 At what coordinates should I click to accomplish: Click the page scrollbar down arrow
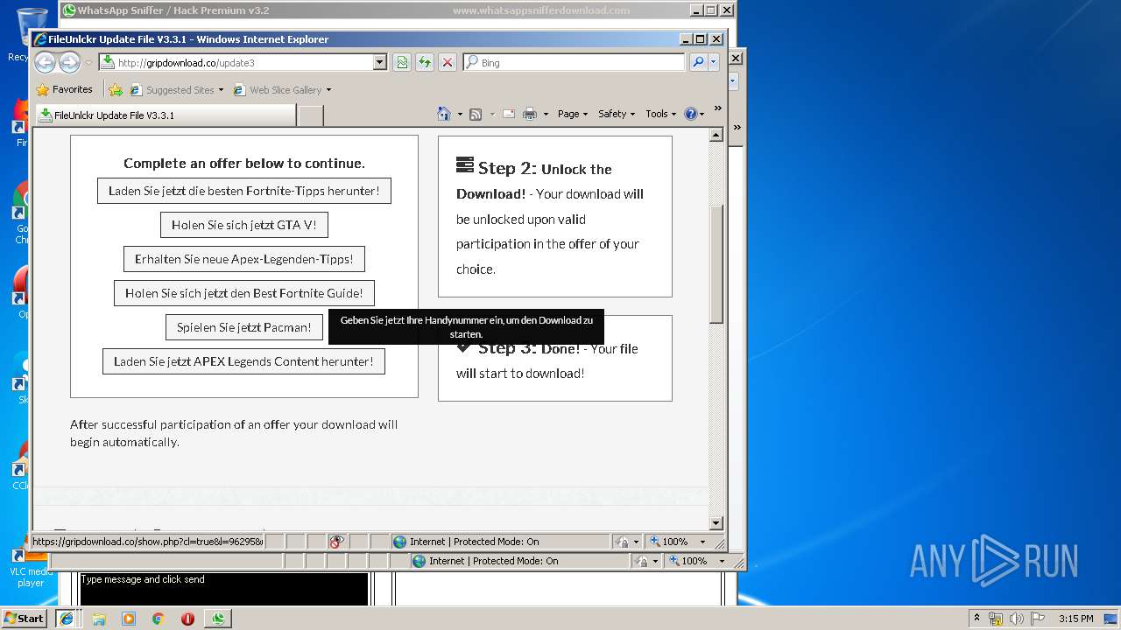[716, 523]
